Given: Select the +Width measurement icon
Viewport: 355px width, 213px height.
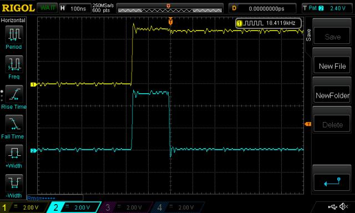Looking at the screenshot, I should [14, 153].
